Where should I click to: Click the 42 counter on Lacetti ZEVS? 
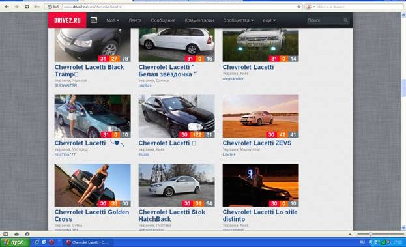click(282, 135)
